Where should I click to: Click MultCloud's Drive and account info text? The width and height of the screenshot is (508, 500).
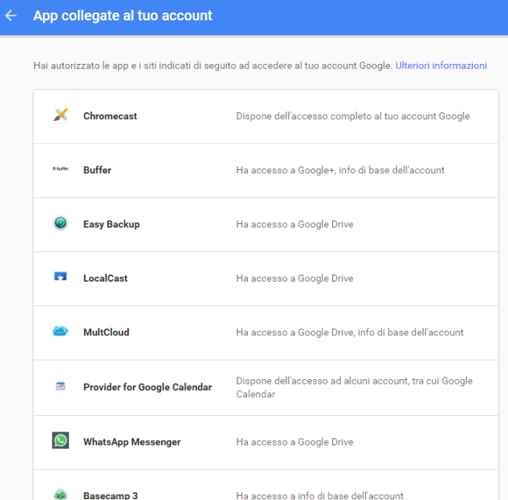coord(349,332)
